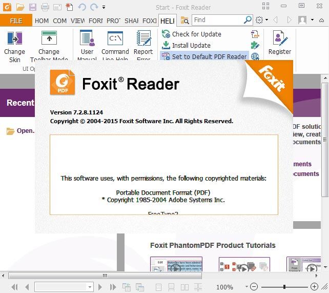The image size is (329, 293).
Task: Go to the first page button
Action: (x=14, y=287)
